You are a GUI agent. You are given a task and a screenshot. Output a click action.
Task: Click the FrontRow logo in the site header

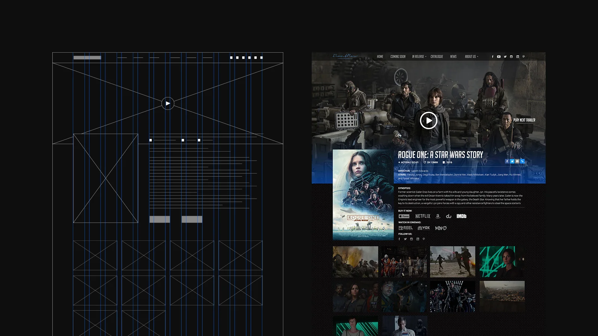coord(345,56)
